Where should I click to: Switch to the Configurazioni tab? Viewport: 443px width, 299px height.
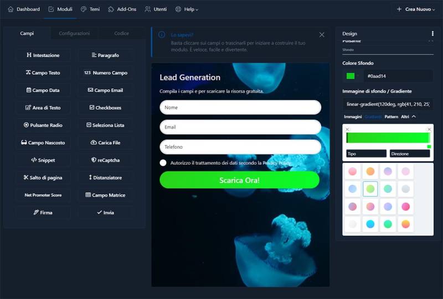pos(74,33)
